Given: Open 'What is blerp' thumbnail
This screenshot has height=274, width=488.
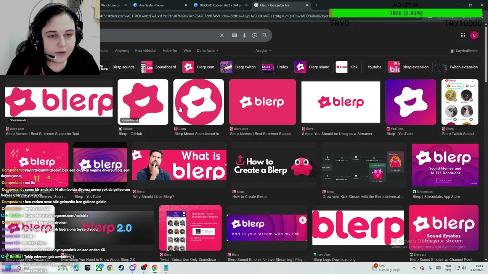Looking at the screenshot, I should click(x=179, y=165).
